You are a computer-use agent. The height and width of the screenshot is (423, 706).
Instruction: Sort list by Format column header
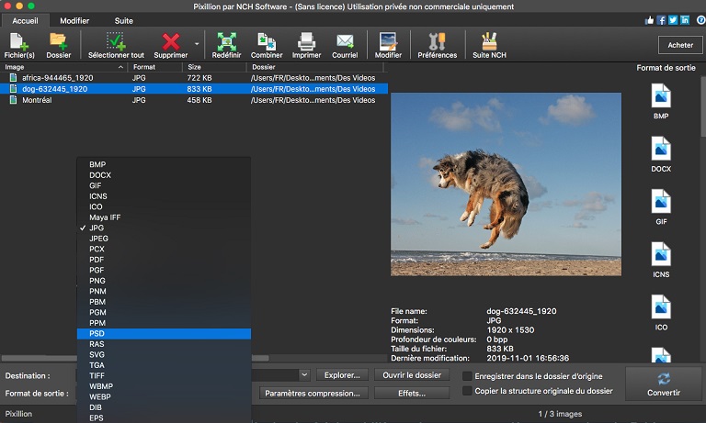[x=154, y=67]
